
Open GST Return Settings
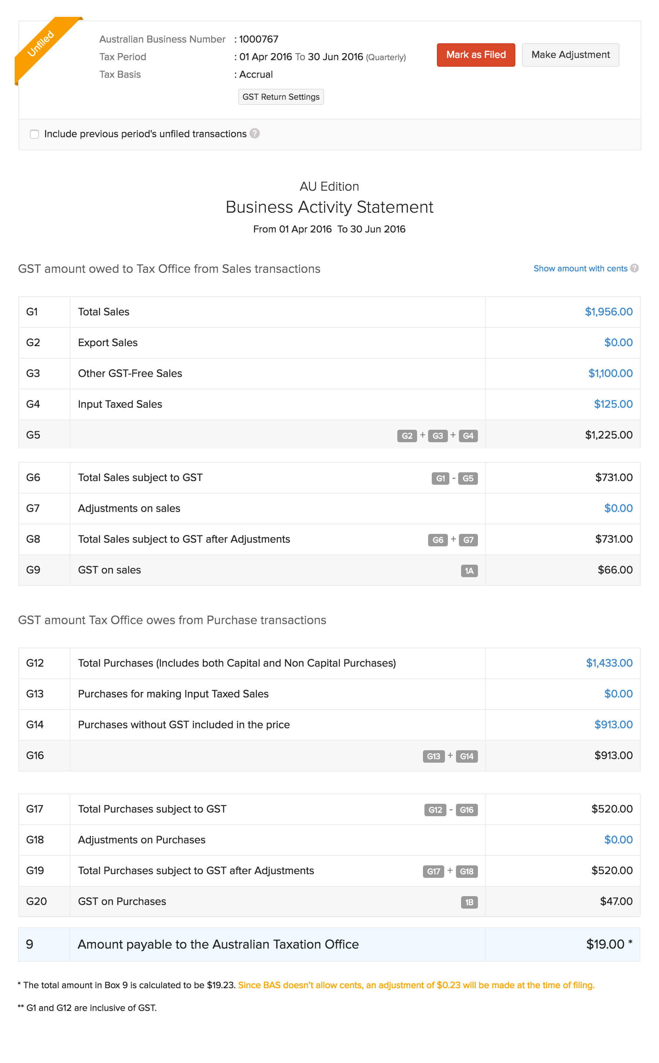click(281, 97)
